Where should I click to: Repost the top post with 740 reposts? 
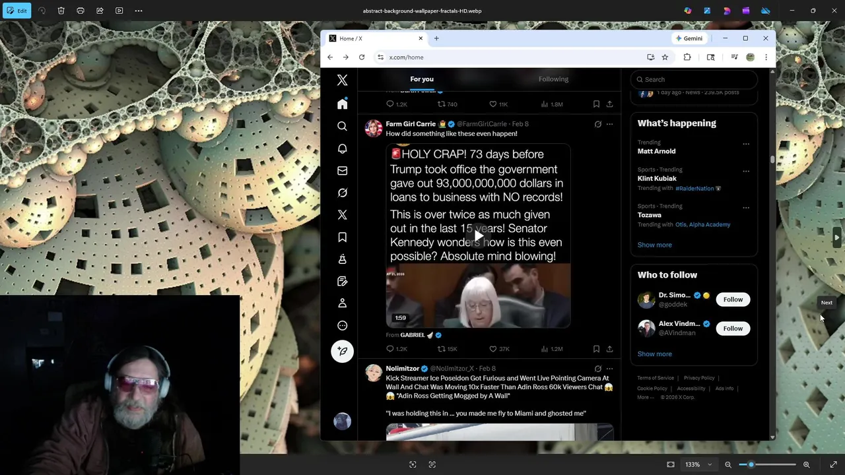pos(447,104)
